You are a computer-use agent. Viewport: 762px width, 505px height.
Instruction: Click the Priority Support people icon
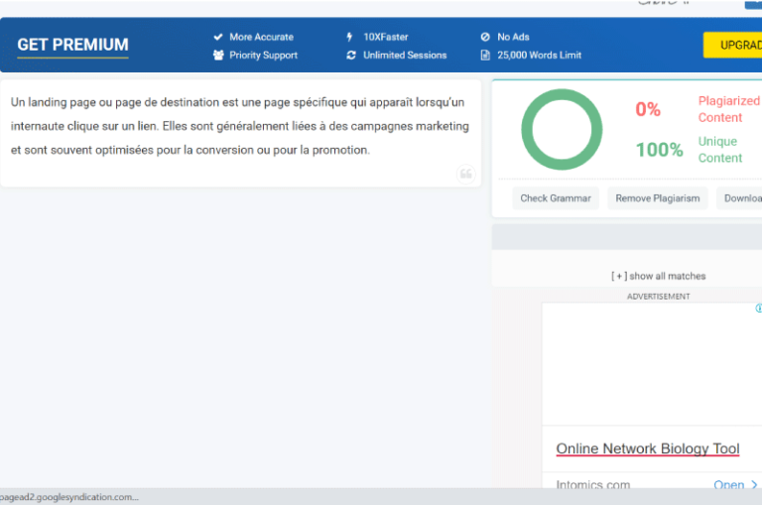pos(218,55)
